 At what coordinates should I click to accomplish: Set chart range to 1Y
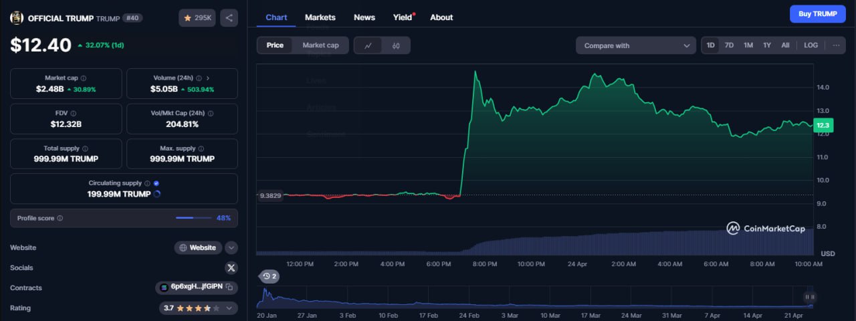pyautogui.click(x=767, y=45)
